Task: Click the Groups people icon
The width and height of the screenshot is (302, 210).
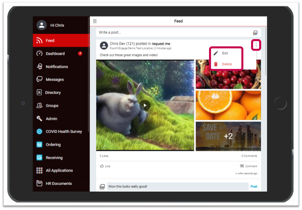Action: click(x=39, y=105)
